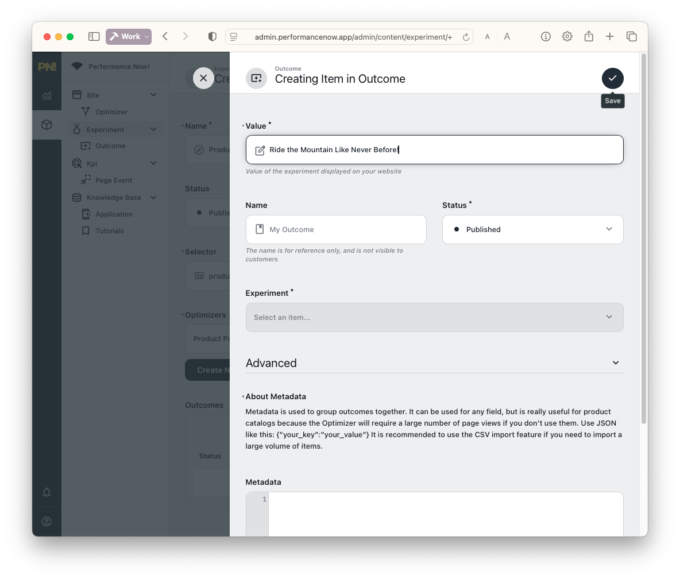Open the settings gear in Safari toolbar

[567, 37]
